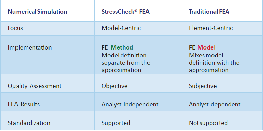Viewport: 263px width, 131px height.
Task: Click the red 'Model' text
Action: [206, 47]
